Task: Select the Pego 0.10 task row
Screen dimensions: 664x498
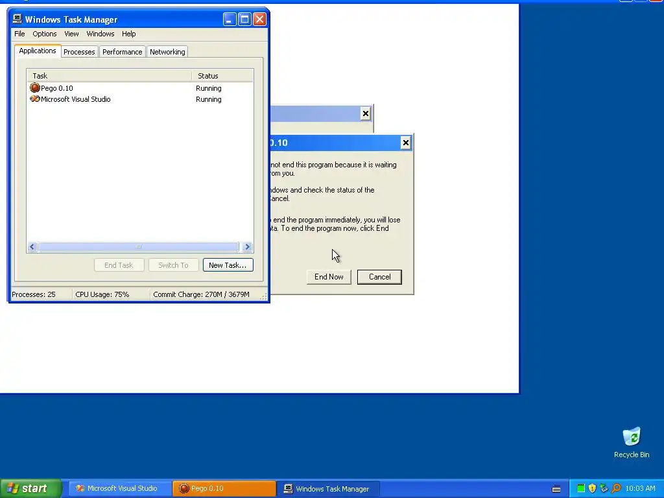Action: (140, 88)
